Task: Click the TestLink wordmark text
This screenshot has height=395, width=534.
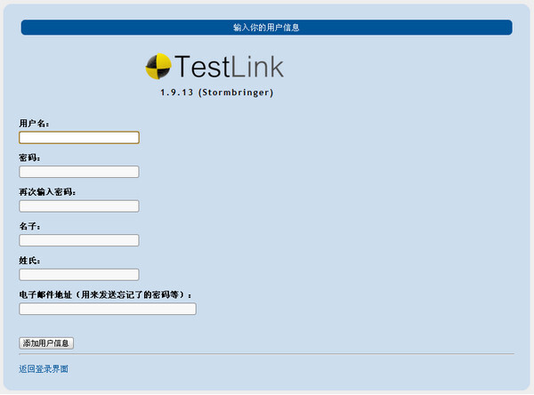Action: pos(229,67)
